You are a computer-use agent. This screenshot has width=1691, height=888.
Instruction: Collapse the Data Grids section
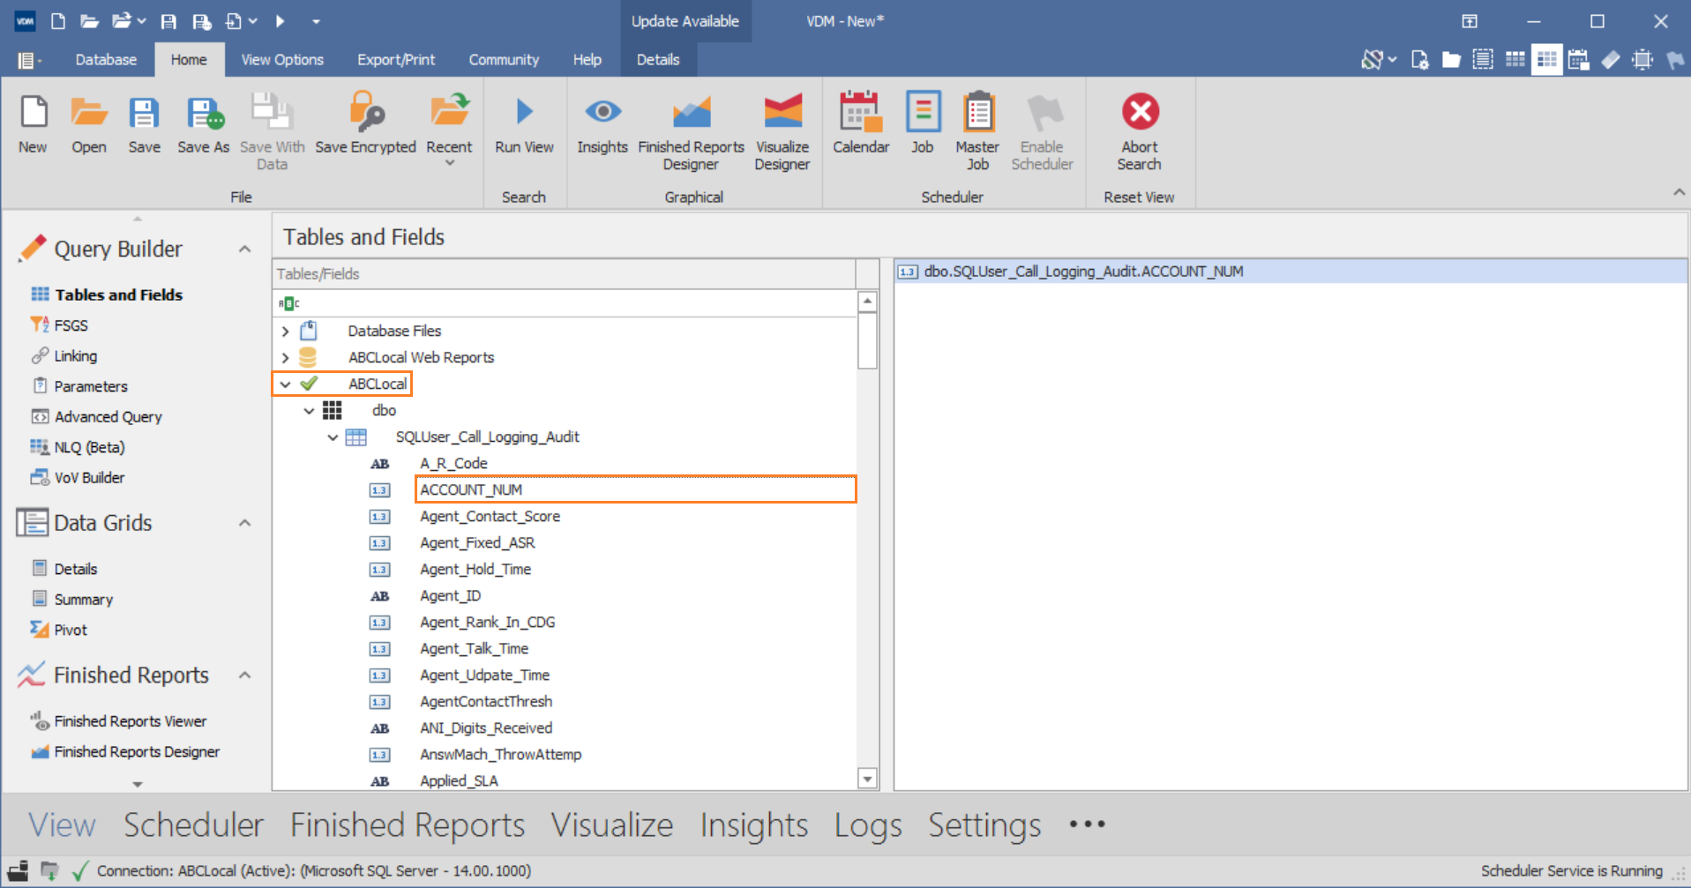(x=244, y=523)
